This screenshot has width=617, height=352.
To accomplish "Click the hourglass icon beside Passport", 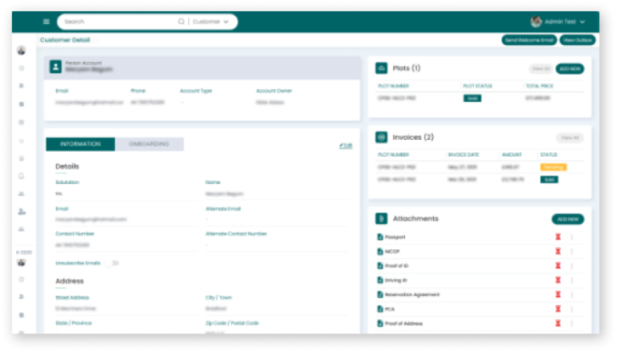I will coord(558,237).
